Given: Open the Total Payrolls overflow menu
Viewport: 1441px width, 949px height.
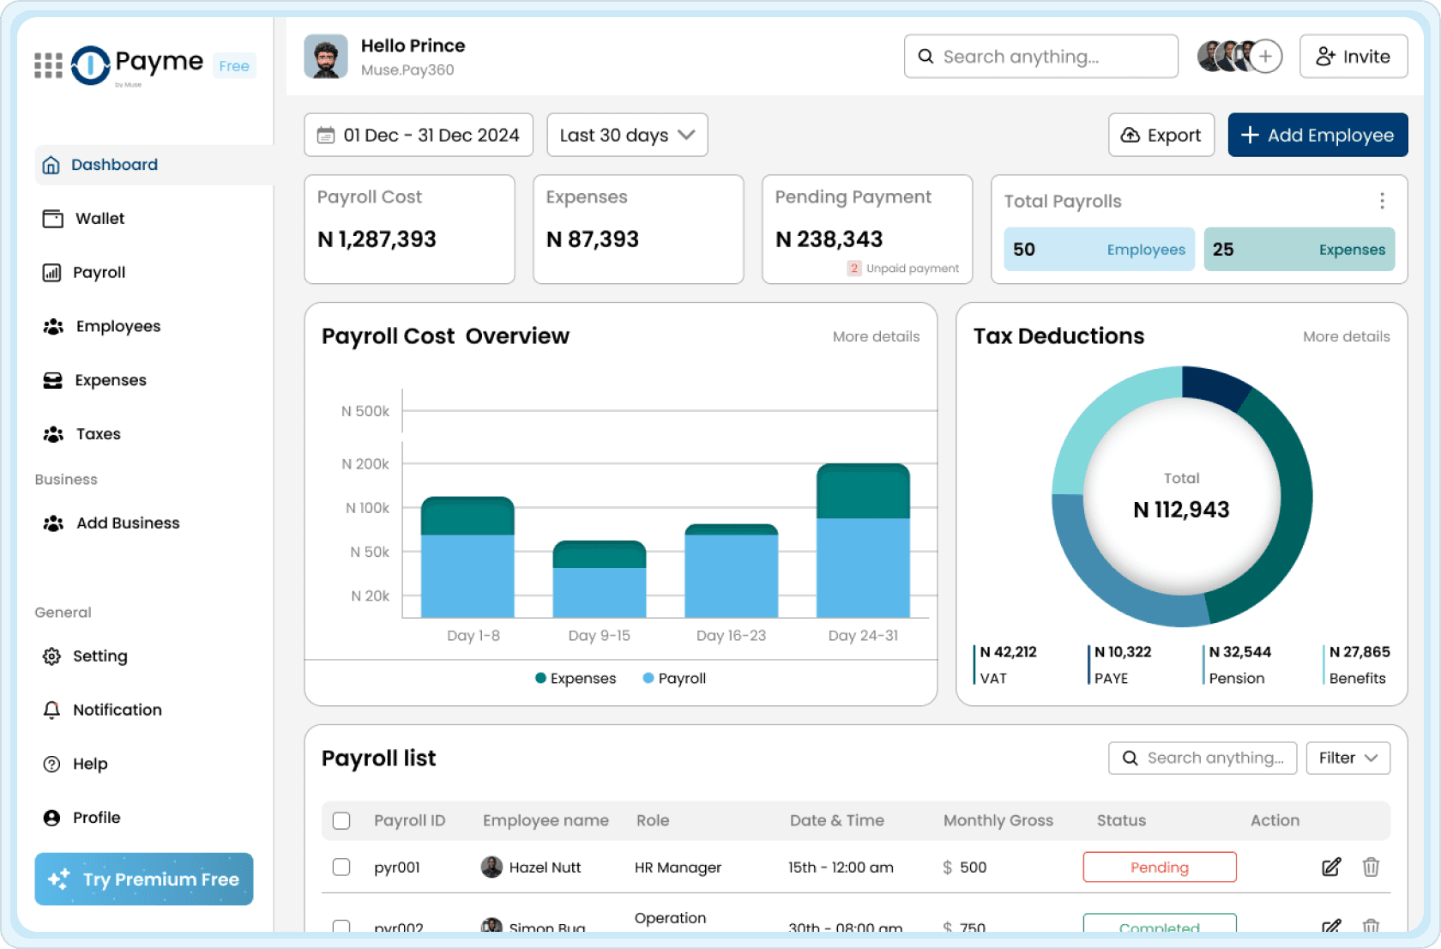Looking at the screenshot, I should (x=1383, y=201).
